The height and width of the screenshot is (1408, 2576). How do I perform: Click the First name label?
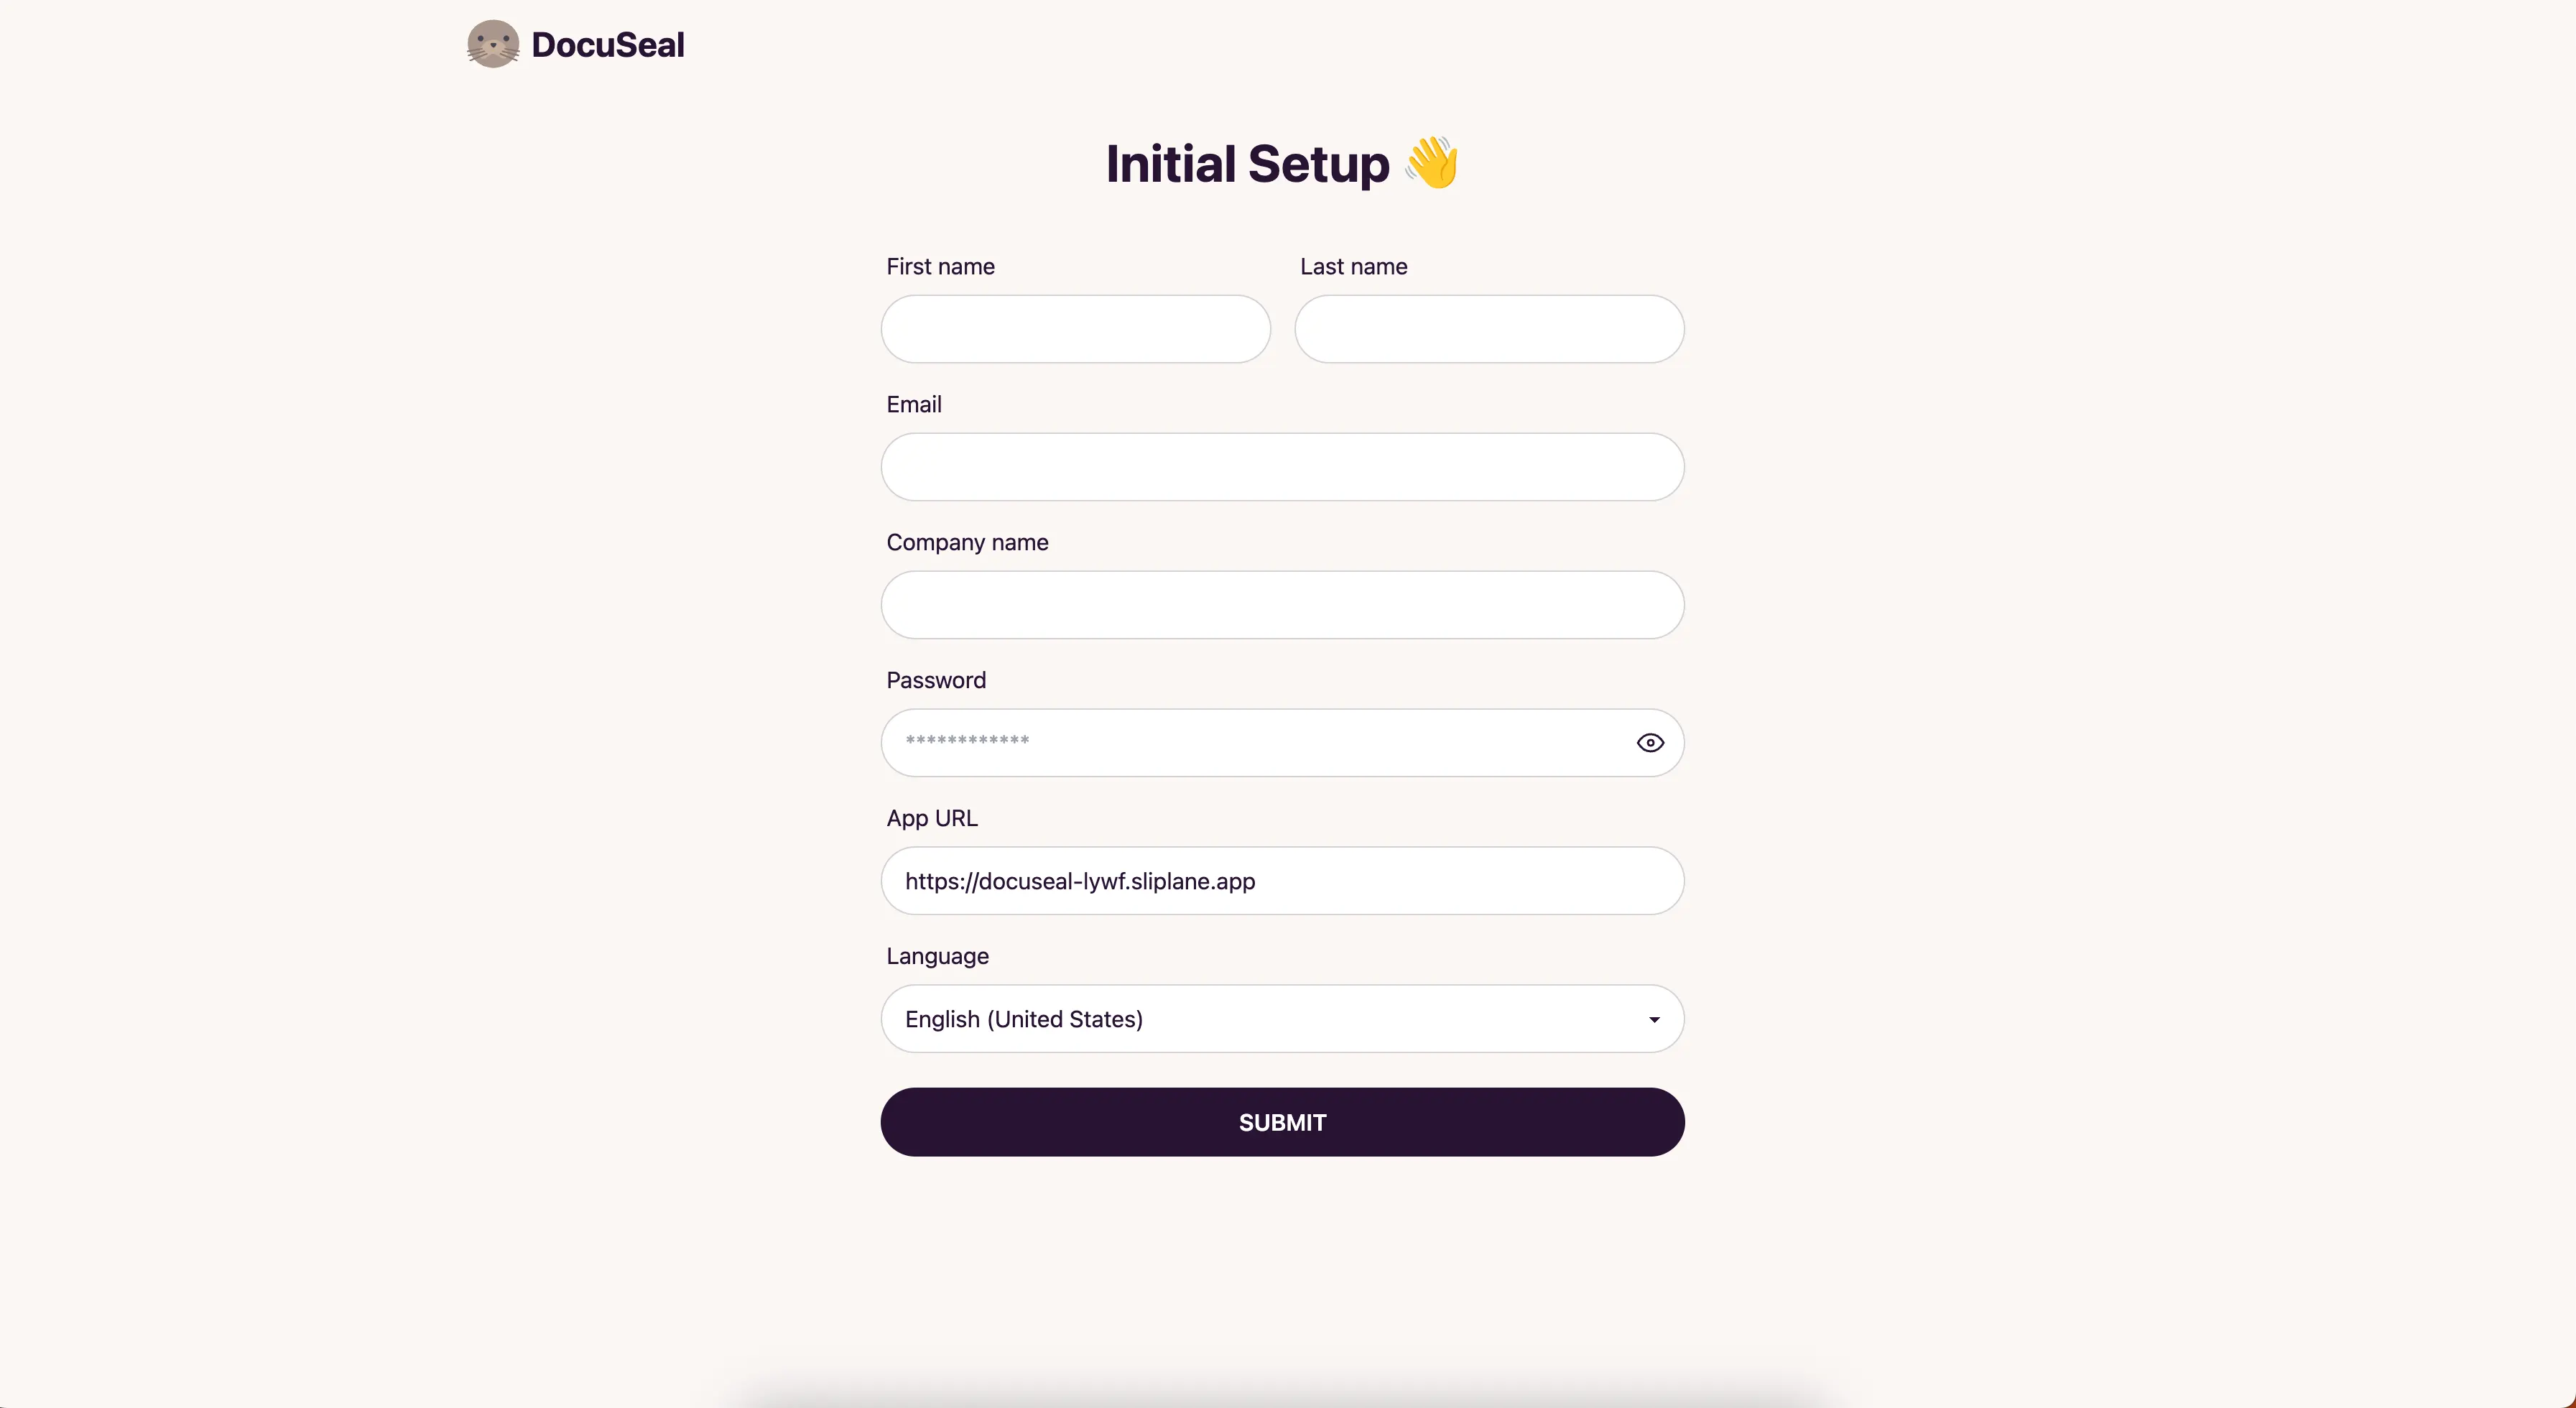pos(940,266)
